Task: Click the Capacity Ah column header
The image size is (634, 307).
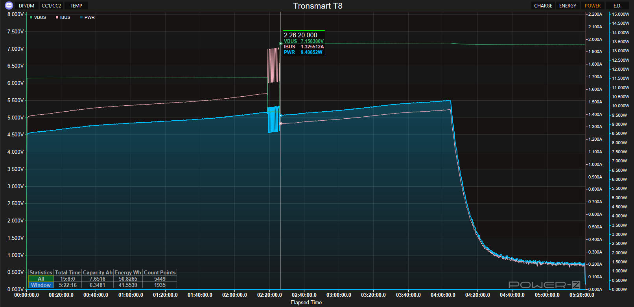Action: click(x=98, y=272)
